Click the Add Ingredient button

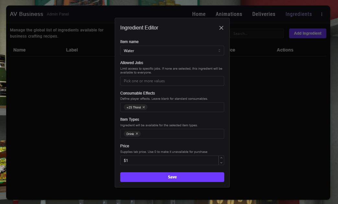[308, 33]
